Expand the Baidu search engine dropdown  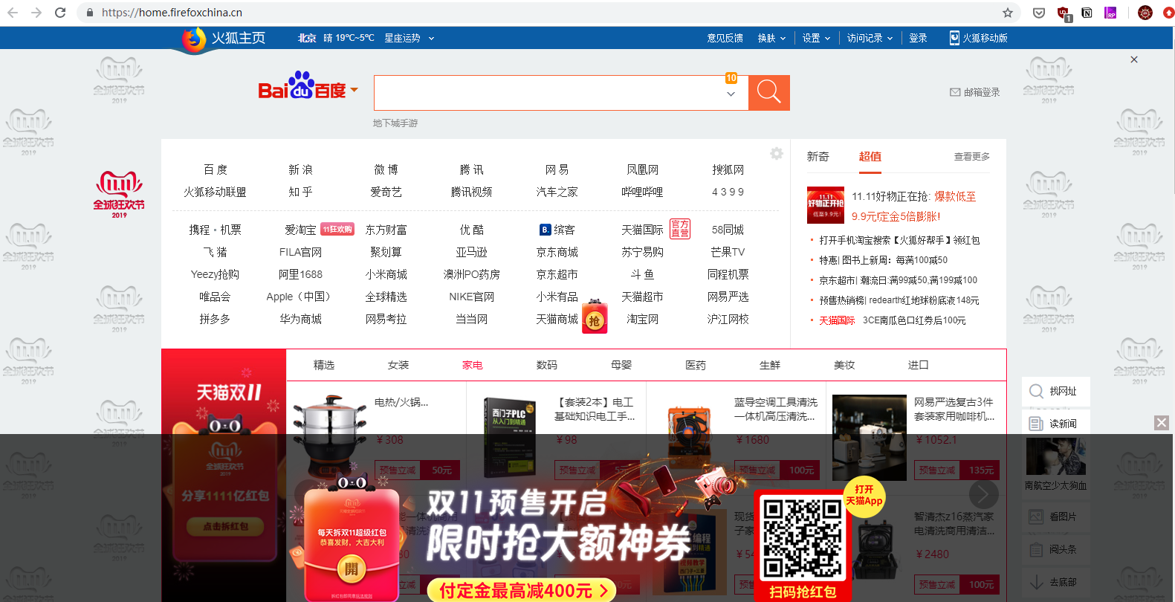[x=354, y=90]
